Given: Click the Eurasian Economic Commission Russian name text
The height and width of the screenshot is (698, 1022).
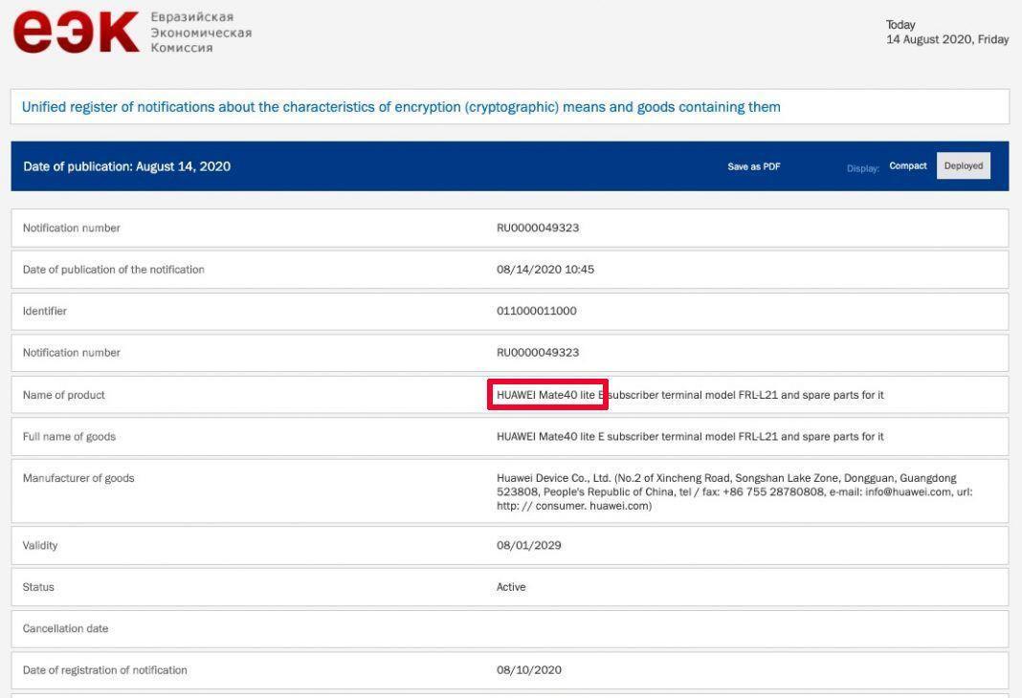Looking at the screenshot, I should click(x=201, y=33).
